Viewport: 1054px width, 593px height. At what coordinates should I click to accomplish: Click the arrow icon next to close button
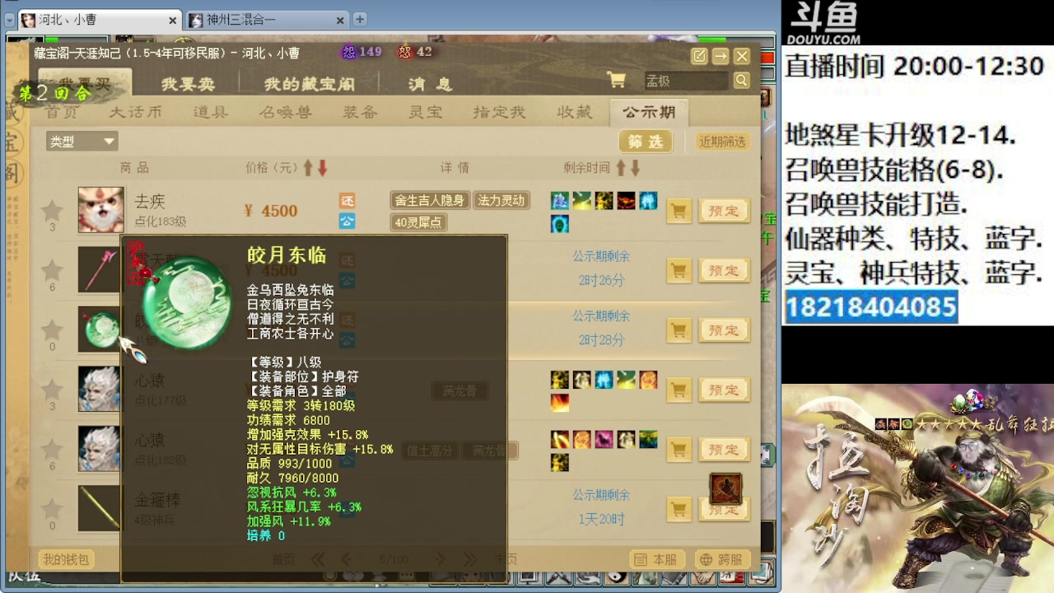point(721,56)
